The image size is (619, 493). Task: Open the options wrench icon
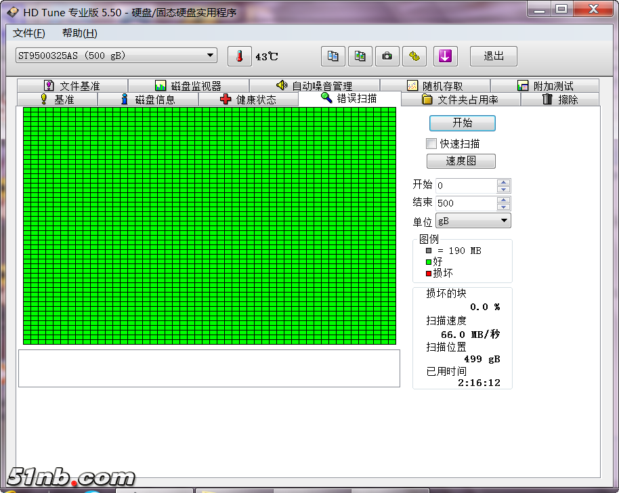(414, 56)
